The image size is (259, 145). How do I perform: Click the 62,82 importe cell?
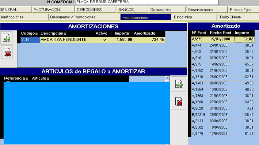pyautogui.click(x=244, y=39)
